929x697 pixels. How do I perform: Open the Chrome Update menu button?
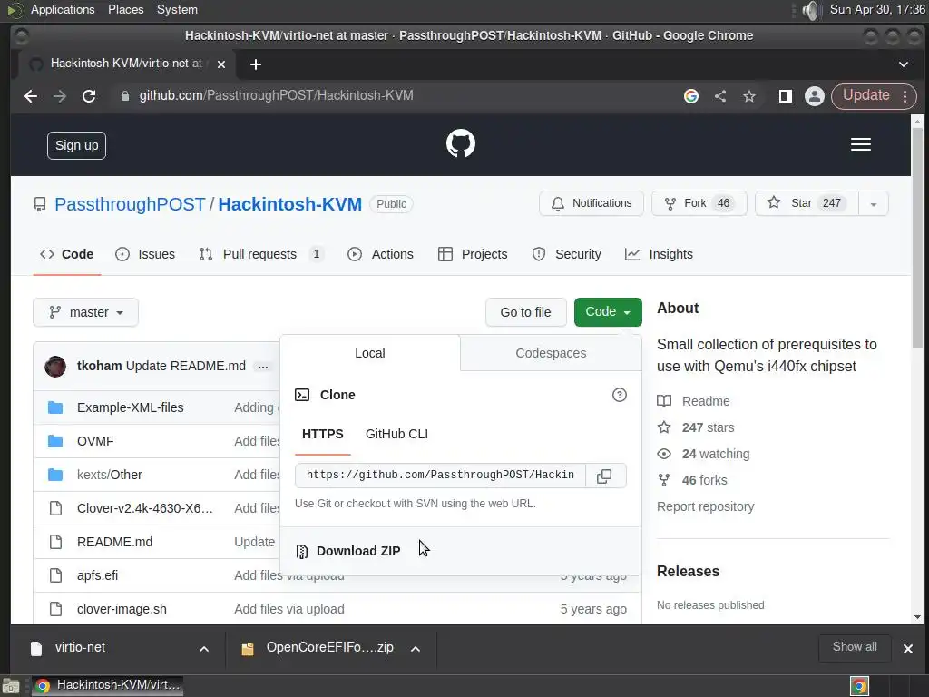(874, 96)
